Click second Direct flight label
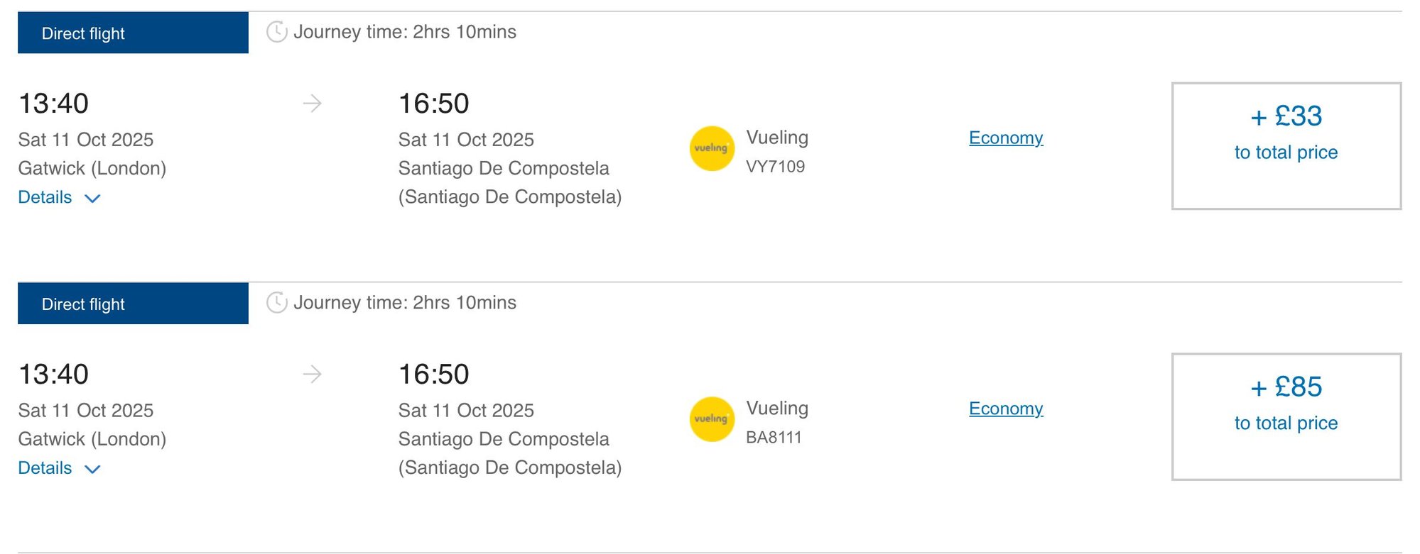 tap(133, 304)
